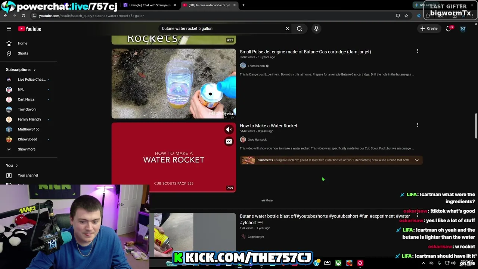Open options for the Pulse Jet video
478x269 pixels.
pyautogui.click(x=418, y=51)
